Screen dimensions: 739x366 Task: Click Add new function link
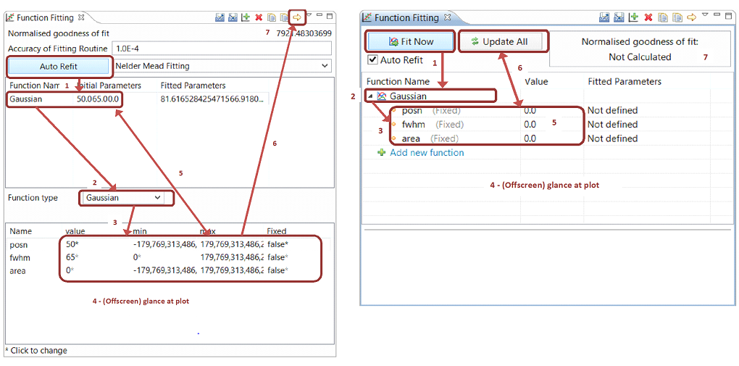[426, 153]
